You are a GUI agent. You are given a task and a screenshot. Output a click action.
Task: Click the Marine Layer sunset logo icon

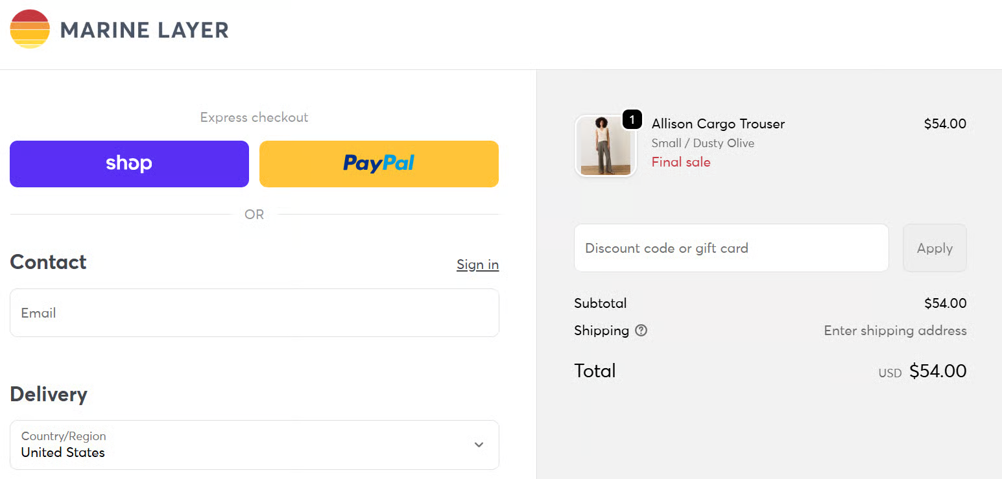tap(30, 29)
